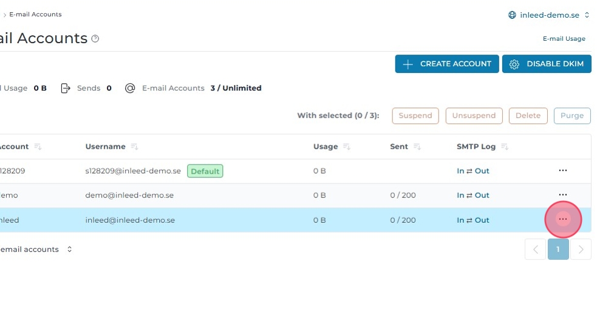The image size is (597, 334).
Task: Open three-dot menu for s128209 account
Action: (x=563, y=171)
